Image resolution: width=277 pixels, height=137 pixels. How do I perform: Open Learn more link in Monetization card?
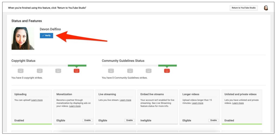click(x=75, y=106)
